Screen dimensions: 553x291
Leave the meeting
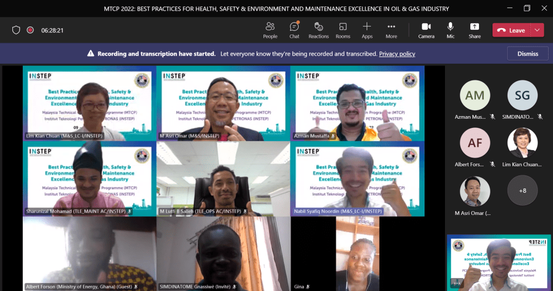click(x=511, y=30)
